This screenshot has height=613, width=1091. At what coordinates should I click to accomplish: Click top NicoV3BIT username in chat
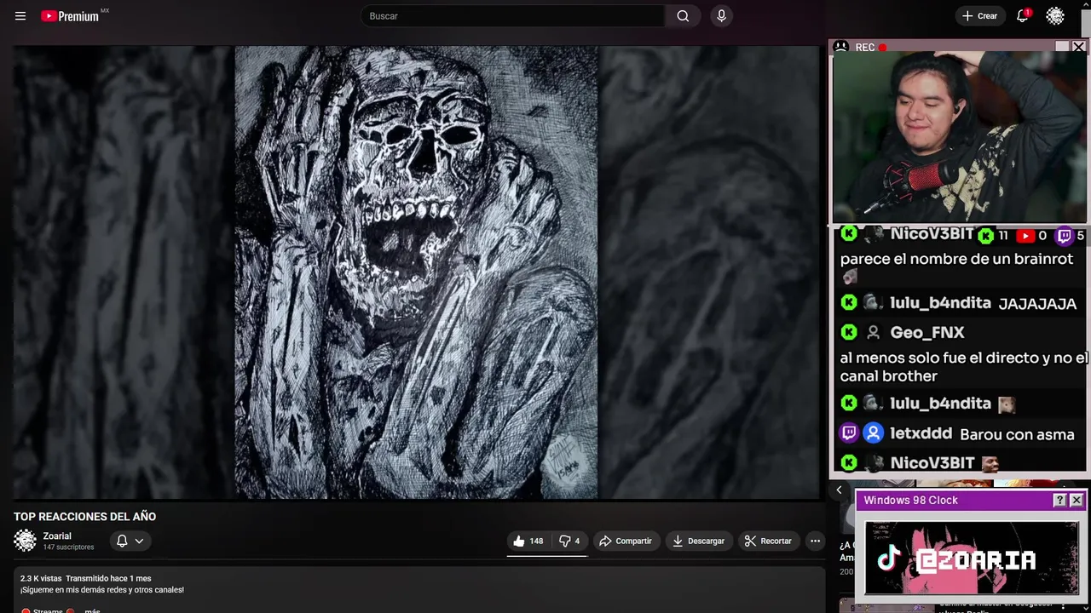pos(932,235)
